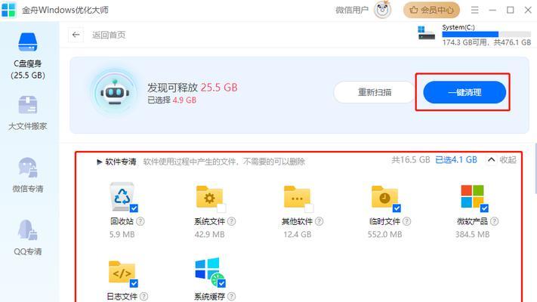
Task: Click the vertical scrollbar on right edge
Action: click(535, 168)
